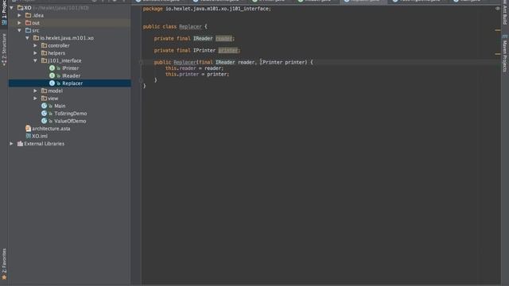
Task: Click the Replacer class icon in the tree
Action: click(52, 83)
